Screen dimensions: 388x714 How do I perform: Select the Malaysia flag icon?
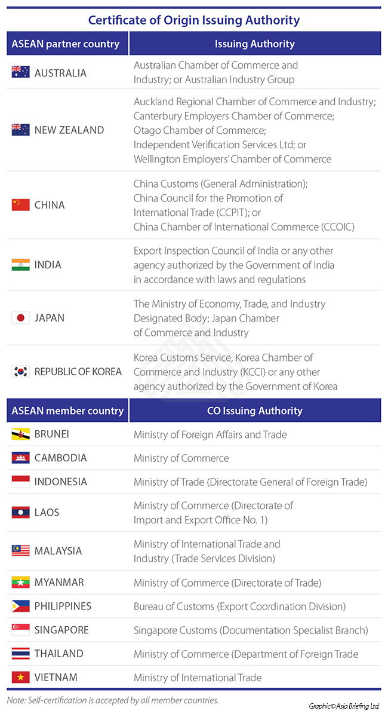tap(20, 551)
